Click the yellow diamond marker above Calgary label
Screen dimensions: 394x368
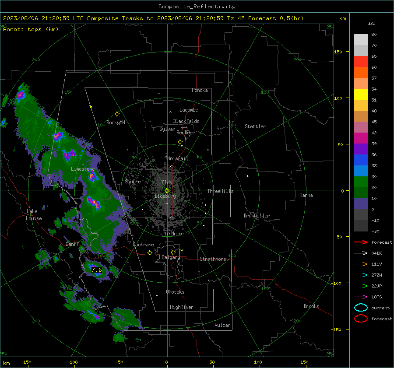[173, 252]
